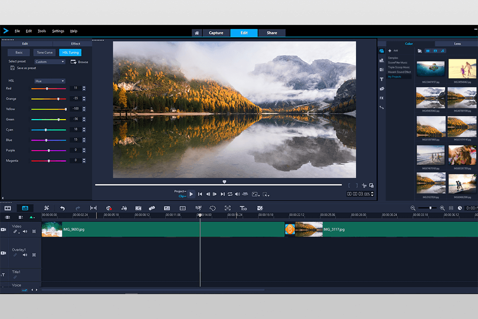Screen dimensions: 478x319
Task: Mute the Overlay1 track speaker icon
Action: pyautogui.click(x=25, y=255)
